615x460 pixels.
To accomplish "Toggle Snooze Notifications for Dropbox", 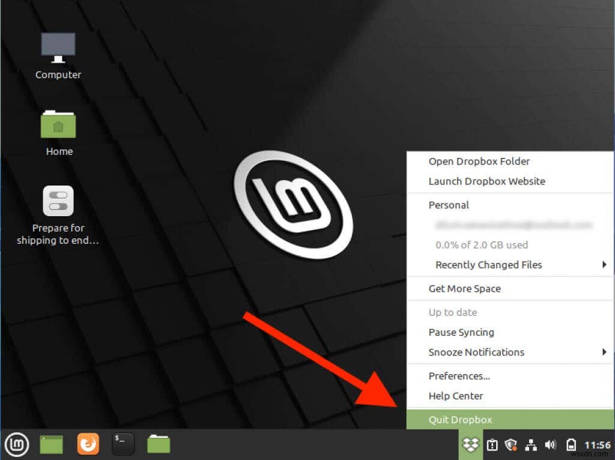I will coord(476,352).
